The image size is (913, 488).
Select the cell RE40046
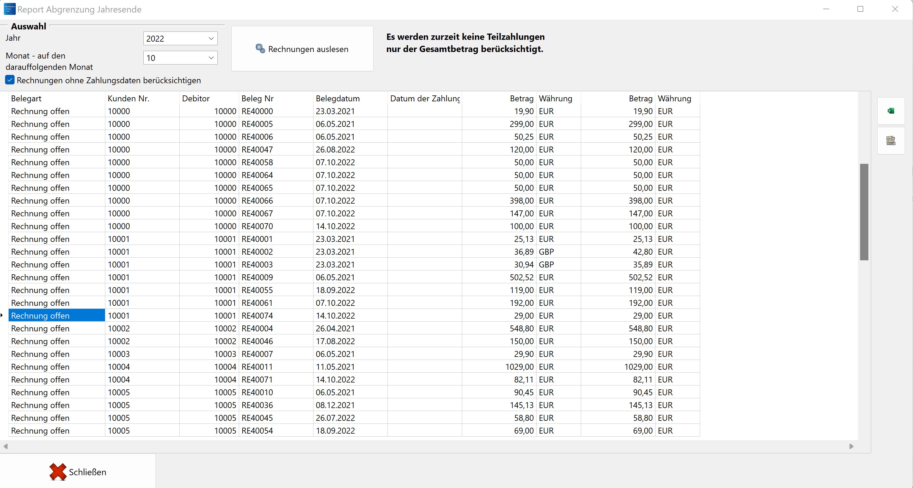click(276, 341)
